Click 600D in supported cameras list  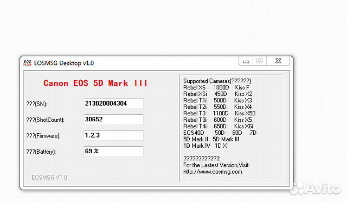(220, 120)
